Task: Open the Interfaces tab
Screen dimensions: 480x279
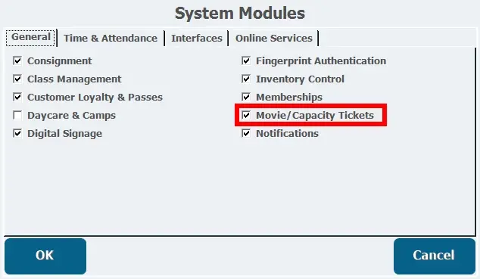Action: click(x=197, y=39)
